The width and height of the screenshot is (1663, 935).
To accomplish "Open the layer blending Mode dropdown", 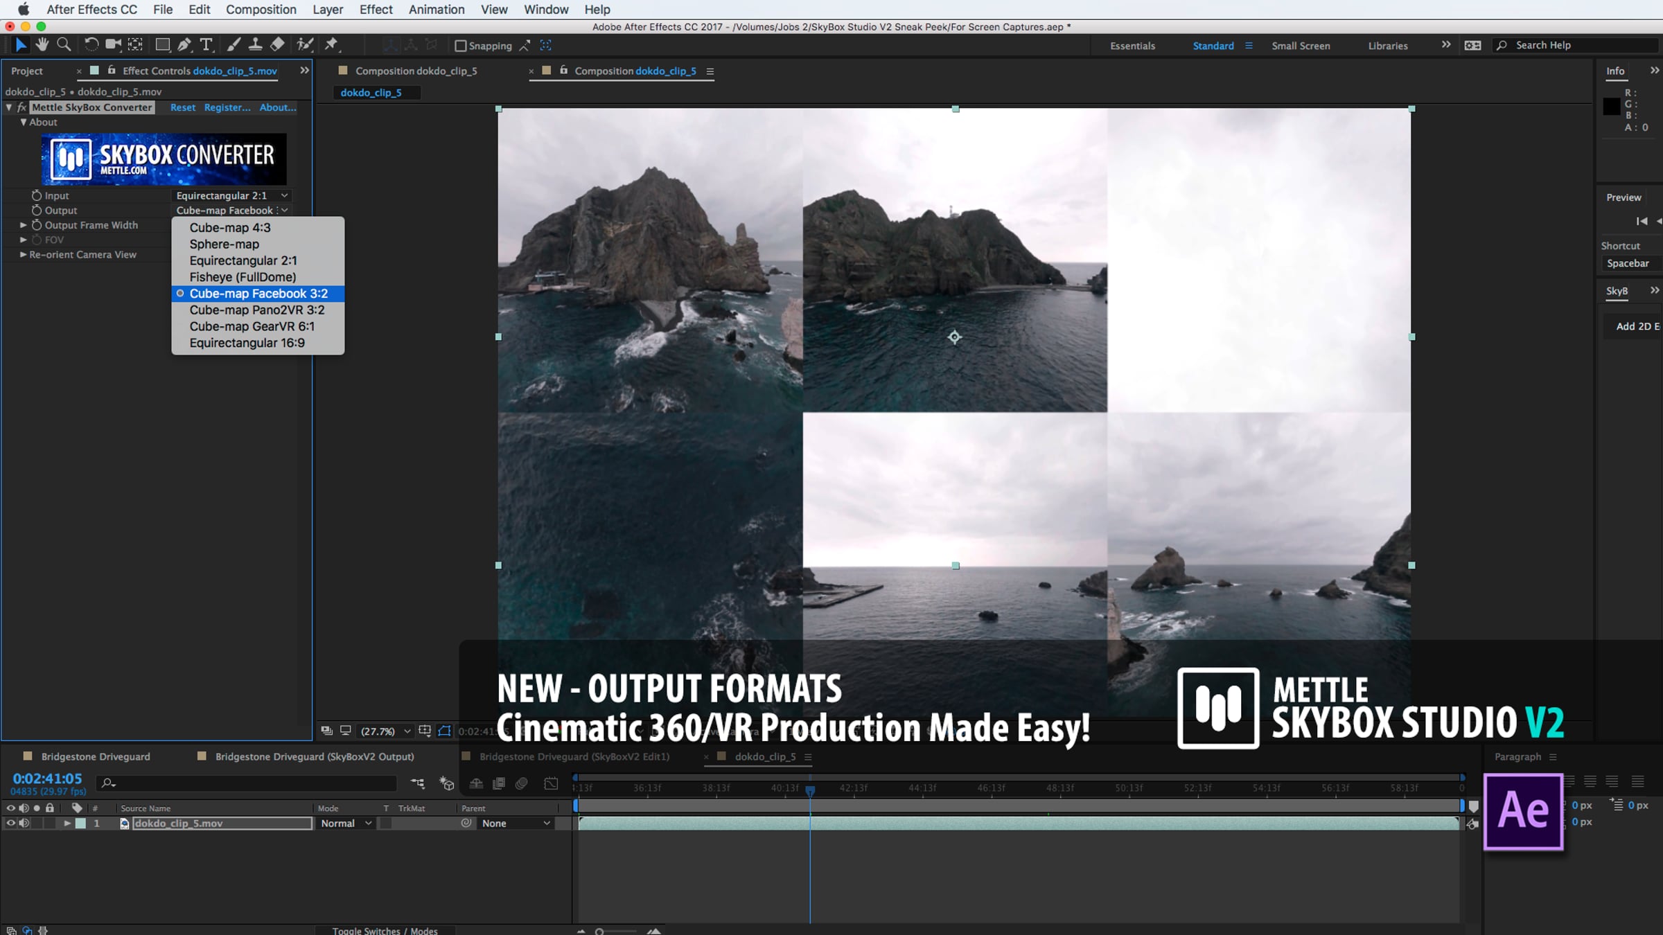I will click(x=346, y=823).
